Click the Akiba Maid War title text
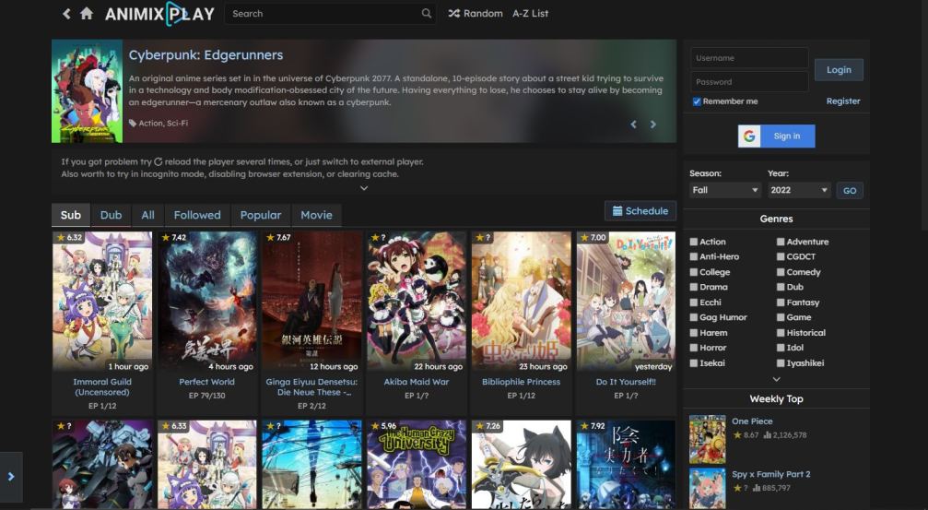This screenshot has width=928, height=510. point(416,382)
